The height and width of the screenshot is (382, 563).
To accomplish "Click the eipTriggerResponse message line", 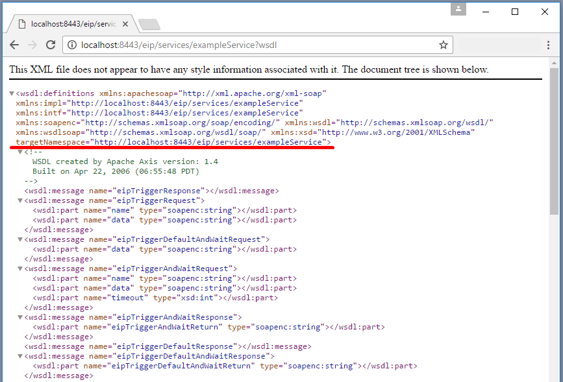I will point(151,191).
